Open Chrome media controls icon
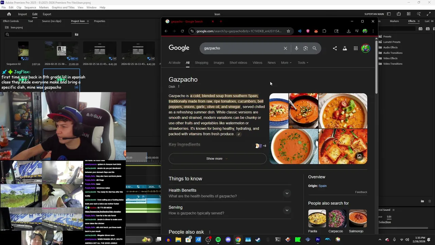435x245 pixels. 356,31
